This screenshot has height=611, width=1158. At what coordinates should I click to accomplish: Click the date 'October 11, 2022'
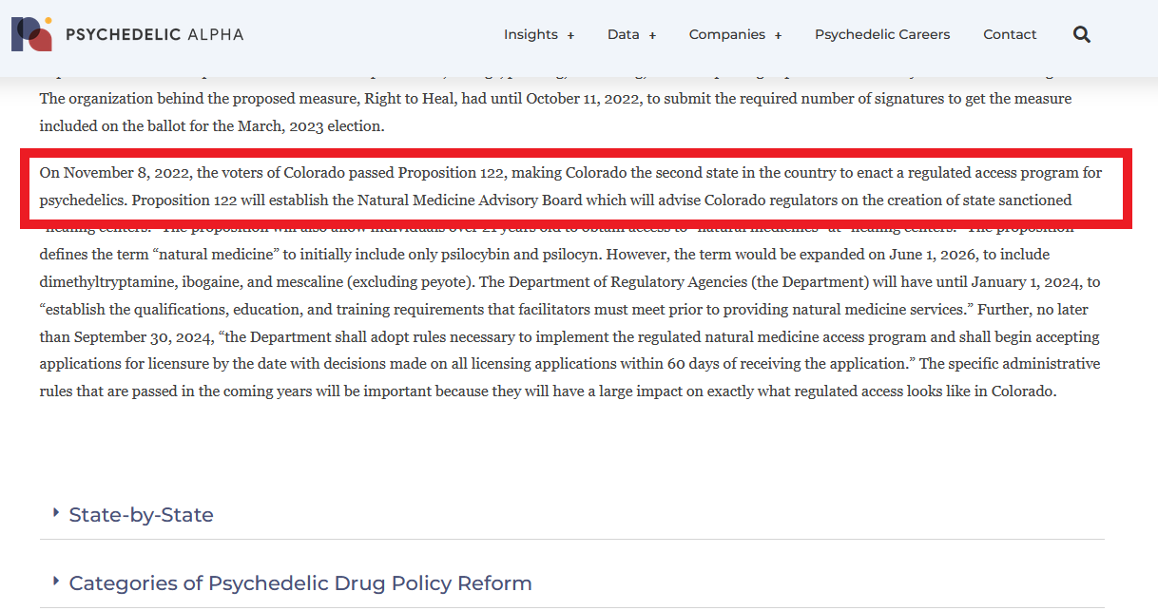coord(584,99)
